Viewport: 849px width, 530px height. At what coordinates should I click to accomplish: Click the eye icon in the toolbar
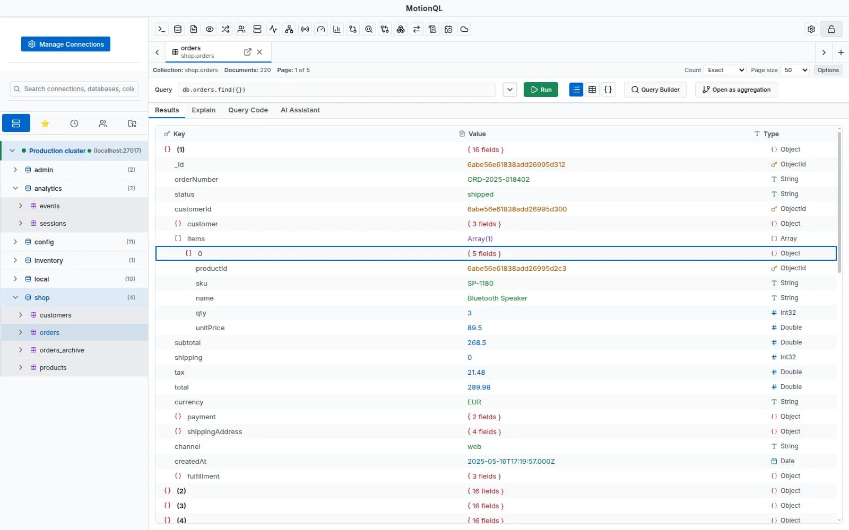tap(210, 29)
